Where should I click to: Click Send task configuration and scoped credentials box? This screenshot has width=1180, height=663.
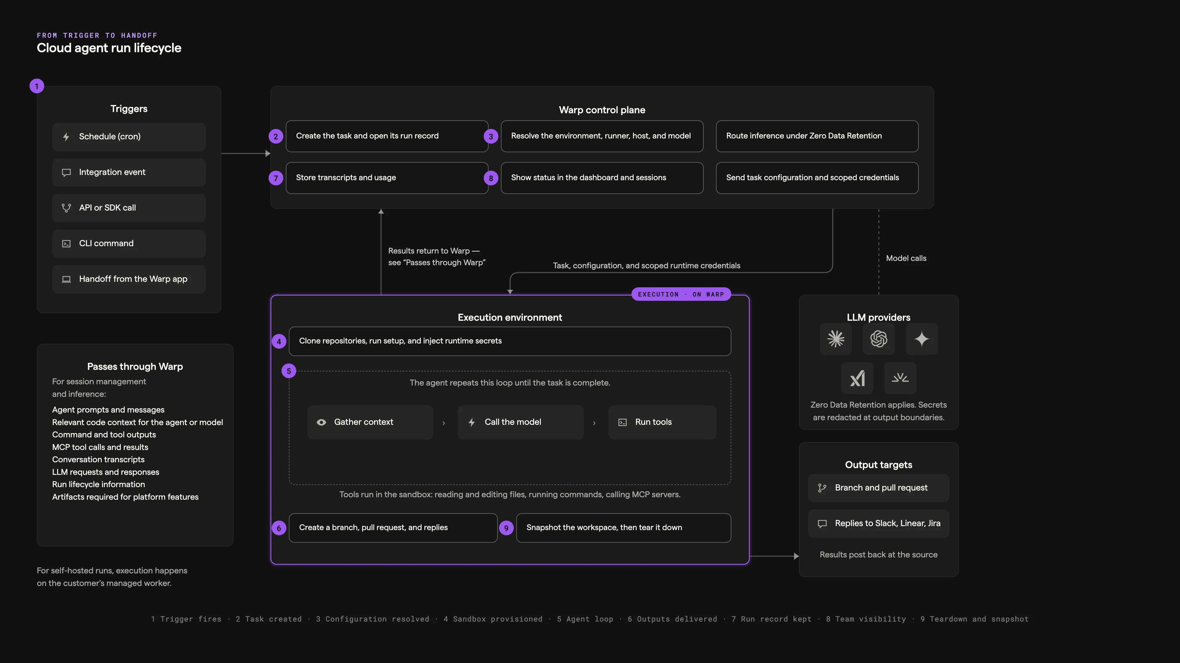(817, 177)
